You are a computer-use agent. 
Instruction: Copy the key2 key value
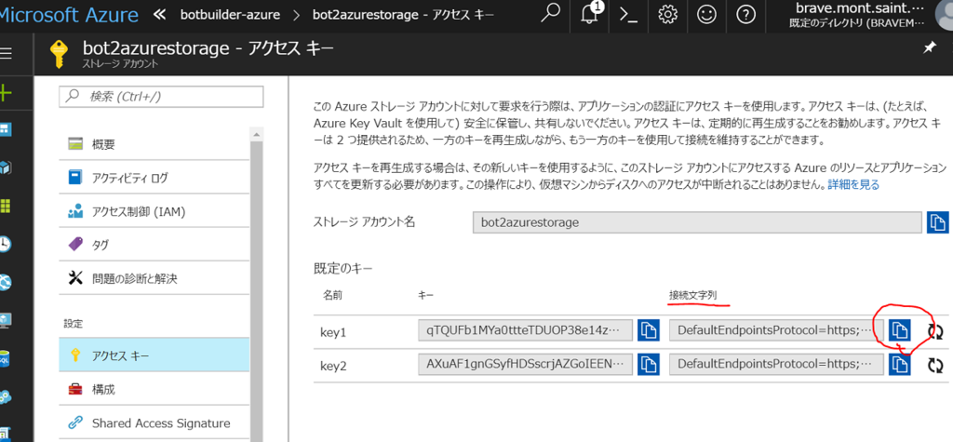pyautogui.click(x=649, y=365)
